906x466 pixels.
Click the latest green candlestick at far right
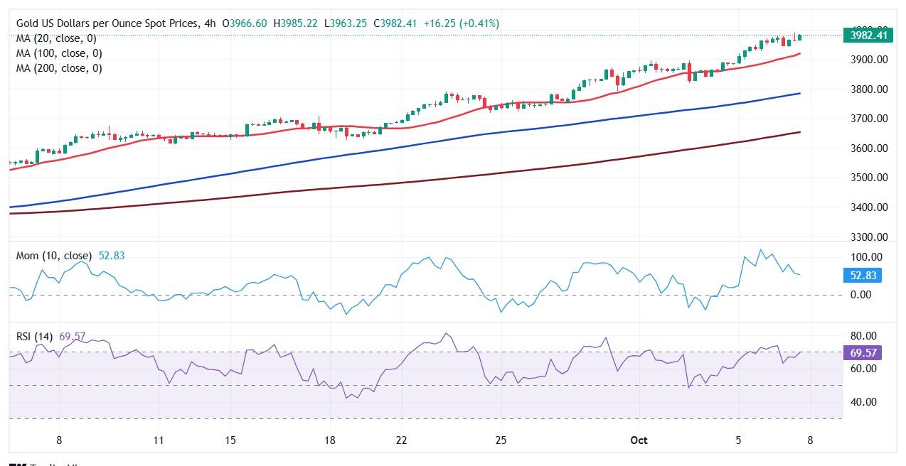[x=799, y=37]
